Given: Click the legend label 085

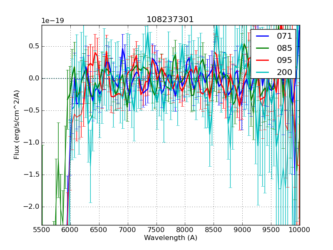Looking at the screenshot, I should click(x=284, y=48).
